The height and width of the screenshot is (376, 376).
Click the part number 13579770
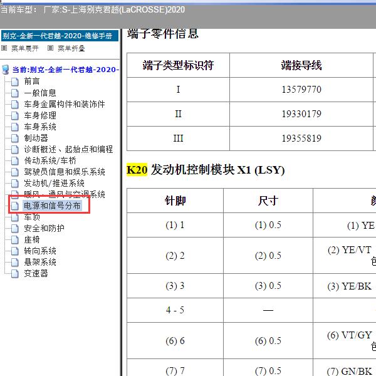pyautogui.click(x=301, y=90)
